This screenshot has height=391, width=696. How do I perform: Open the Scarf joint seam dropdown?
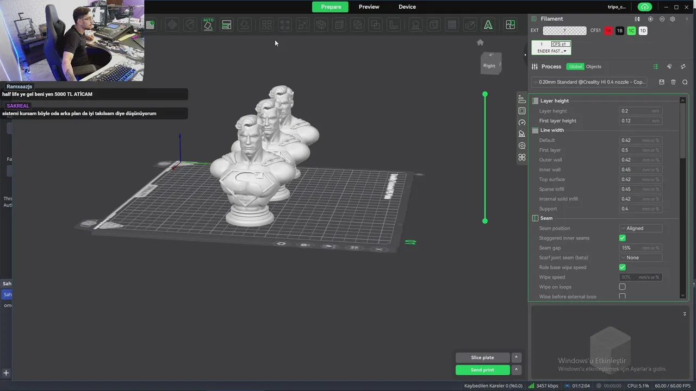[641, 257]
